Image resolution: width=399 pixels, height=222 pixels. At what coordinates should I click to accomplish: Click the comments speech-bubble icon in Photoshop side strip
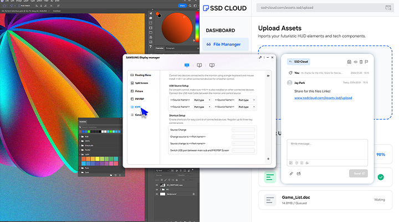coord(151,18)
